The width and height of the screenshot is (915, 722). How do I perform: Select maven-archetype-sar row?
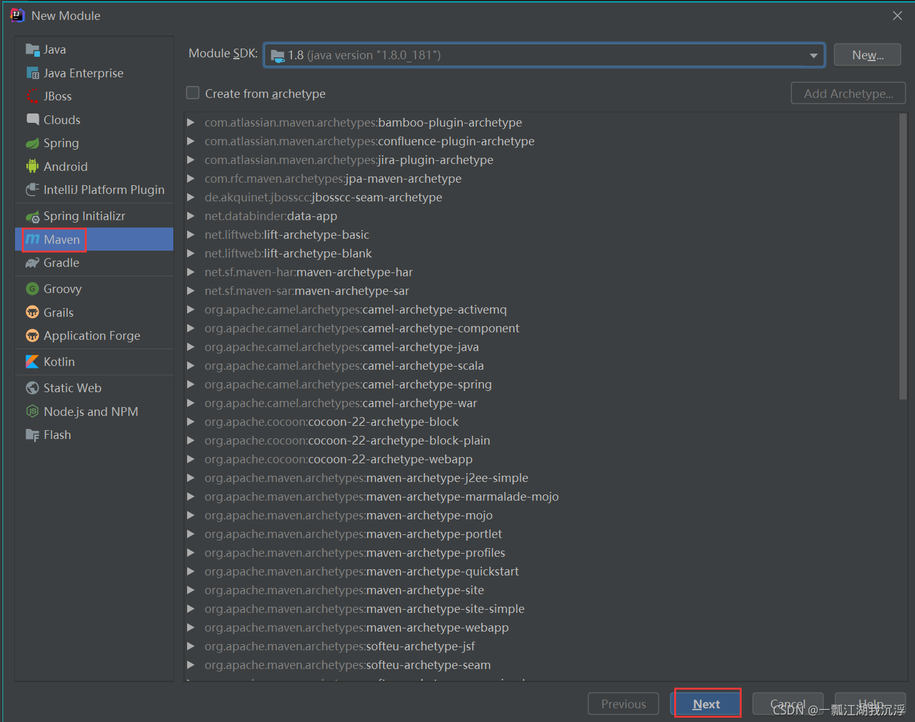tap(541, 291)
